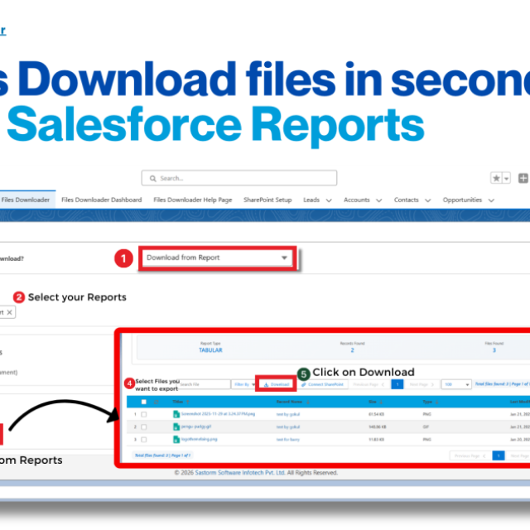Click the global Search field
Image resolution: width=530 pixels, height=530 pixels.
pyautogui.click(x=239, y=178)
